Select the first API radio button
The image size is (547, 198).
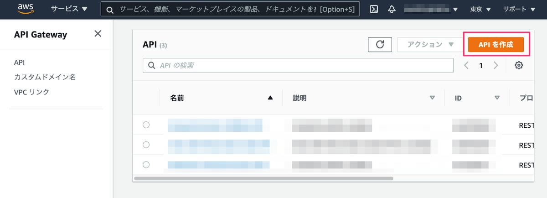[x=146, y=125]
